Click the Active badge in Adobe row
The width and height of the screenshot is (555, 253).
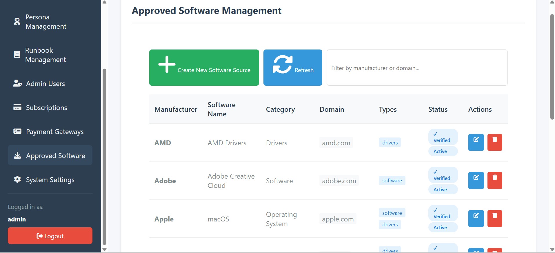tap(443, 189)
